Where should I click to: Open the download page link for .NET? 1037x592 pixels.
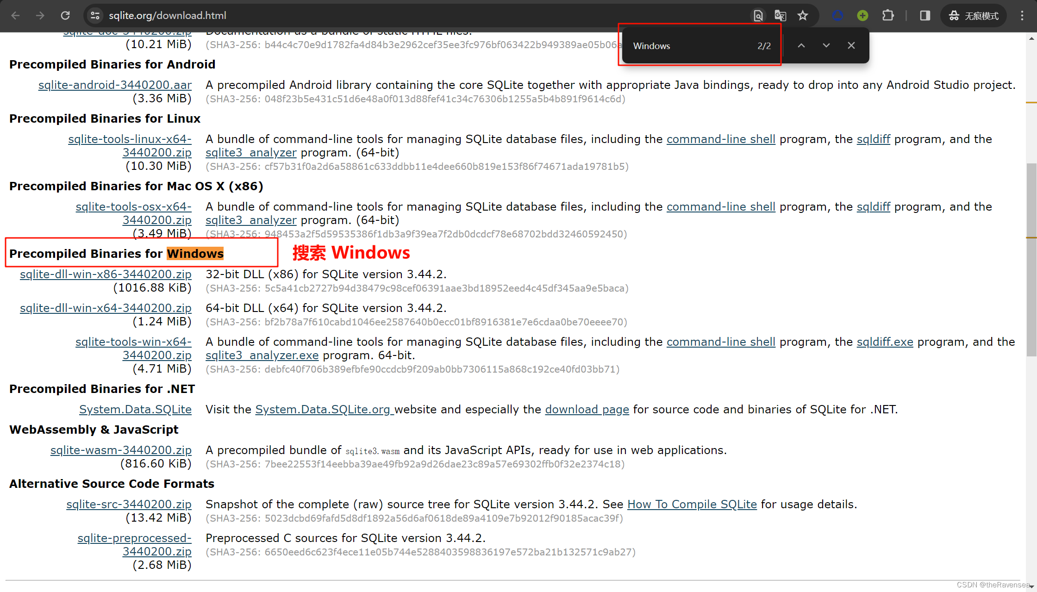[x=587, y=409]
